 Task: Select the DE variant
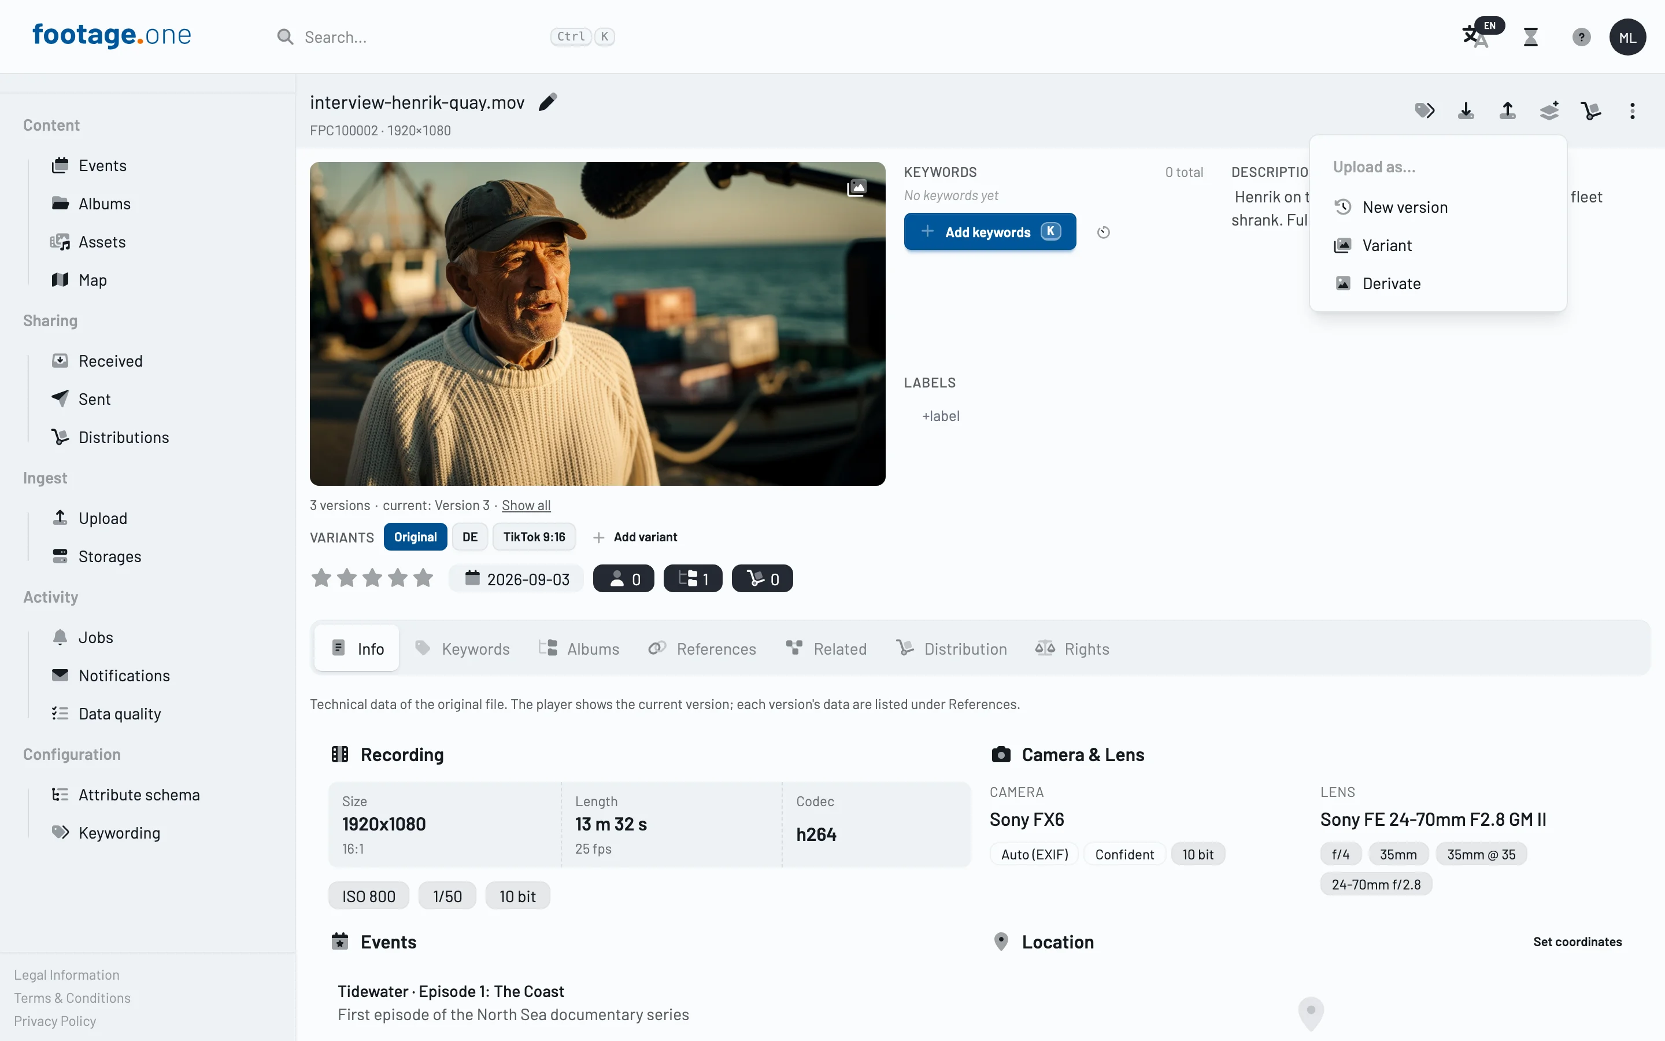470,537
